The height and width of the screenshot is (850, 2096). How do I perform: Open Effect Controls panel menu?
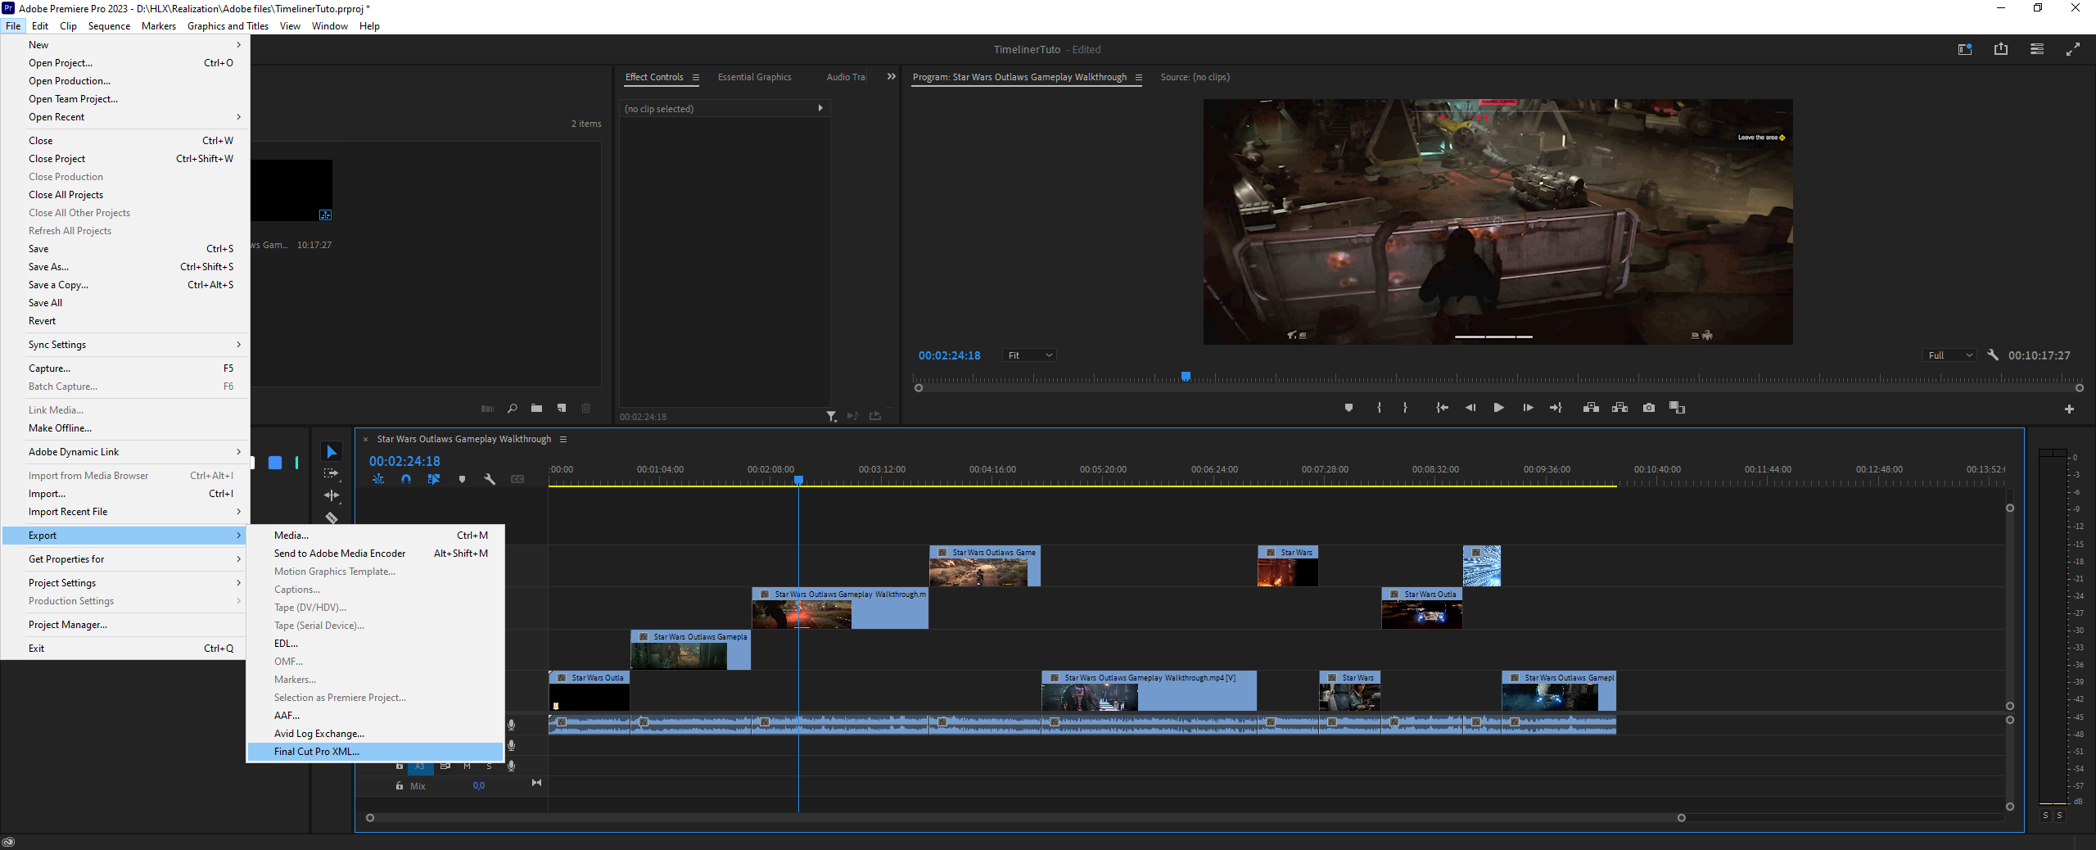tap(696, 77)
